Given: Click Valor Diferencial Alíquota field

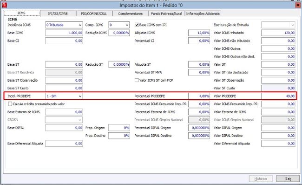Looking at the screenshot, I should [x=278, y=144].
